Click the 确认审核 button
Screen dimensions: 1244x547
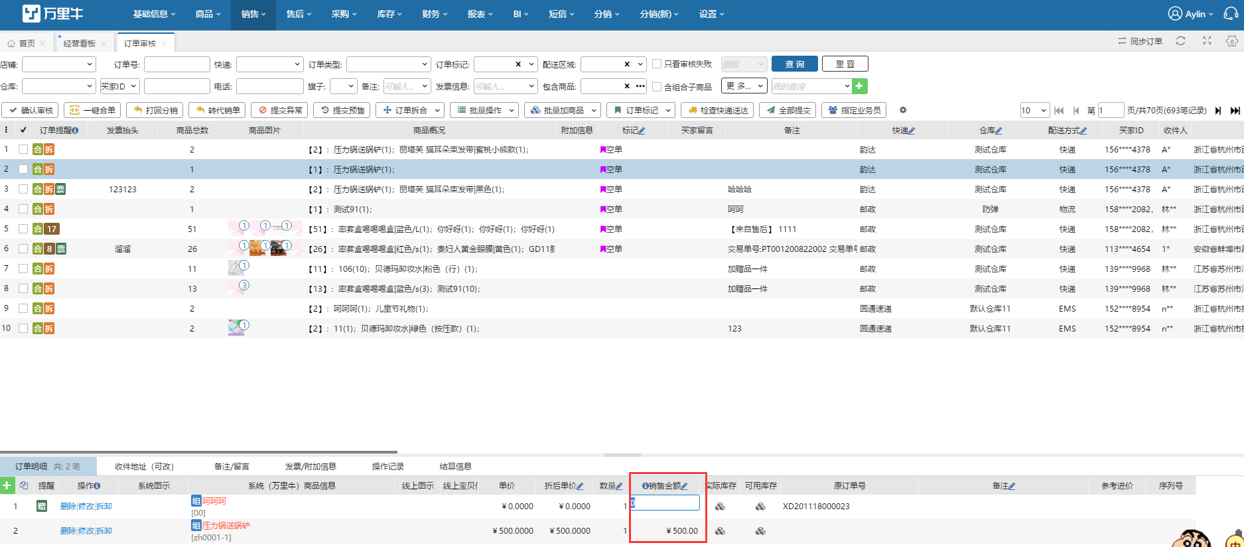pyautogui.click(x=31, y=110)
